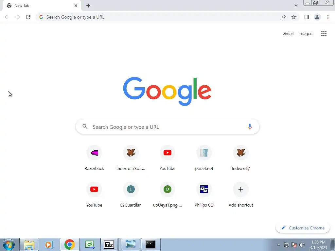Open the volume speaker tray icon
This screenshot has width=335, height=251.
coord(302,245)
